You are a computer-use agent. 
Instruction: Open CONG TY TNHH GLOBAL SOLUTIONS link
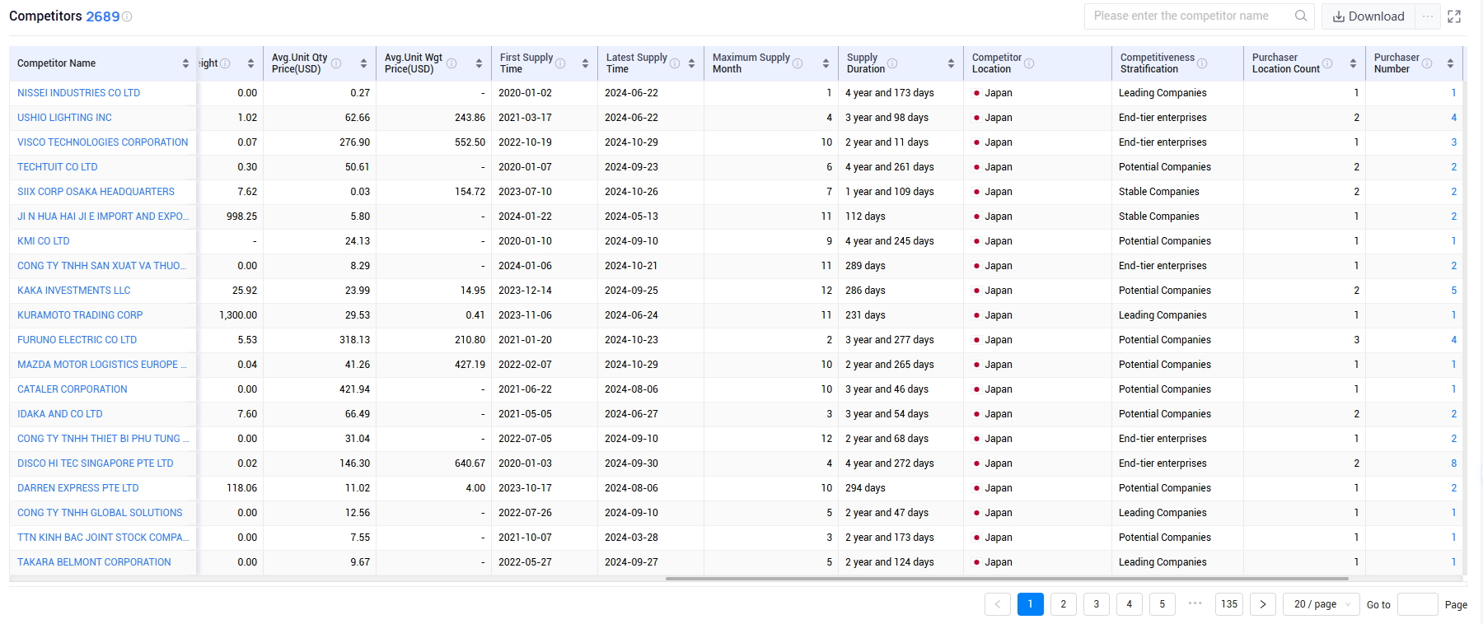100,513
